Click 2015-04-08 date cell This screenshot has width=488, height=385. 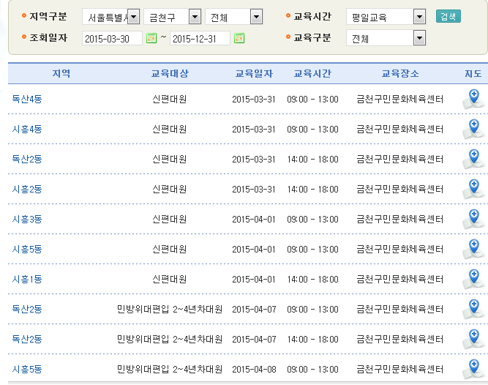pos(254,369)
